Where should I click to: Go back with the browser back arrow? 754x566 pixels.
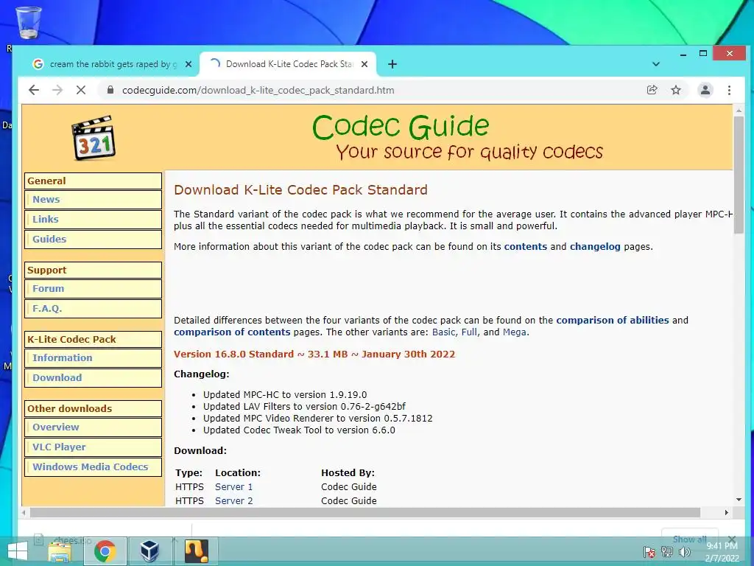[x=34, y=90]
